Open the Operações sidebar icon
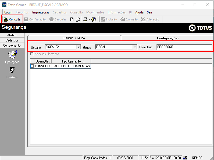This screenshot has width=214, height=160. pyautogui.click(x=12, y=57)
